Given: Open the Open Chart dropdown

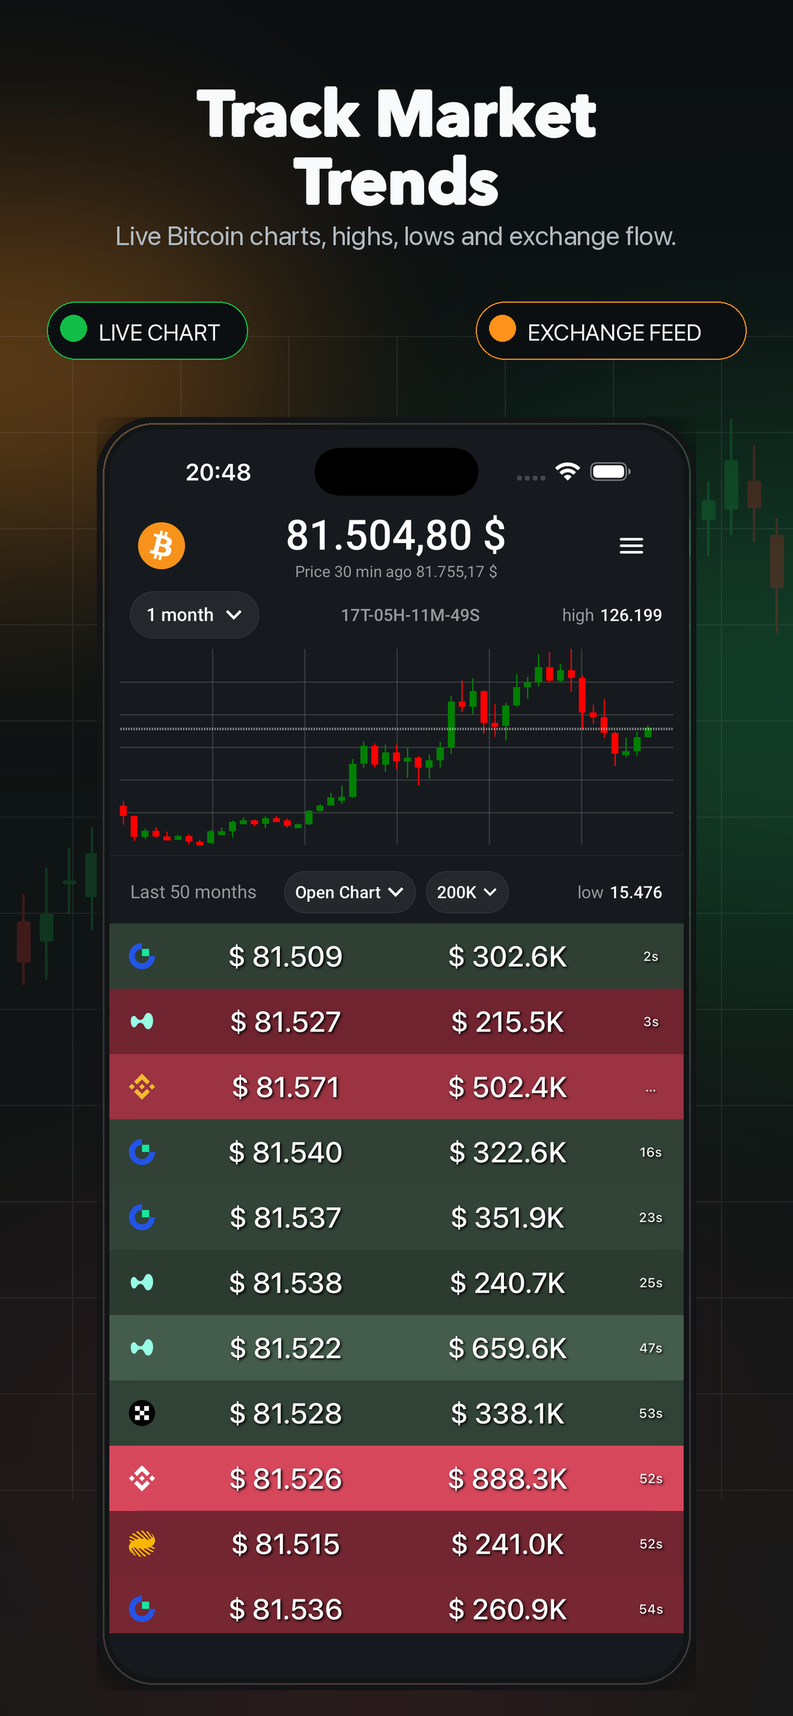Looking at the screenshot, I should pyautogui.click(x=350, y=892).
